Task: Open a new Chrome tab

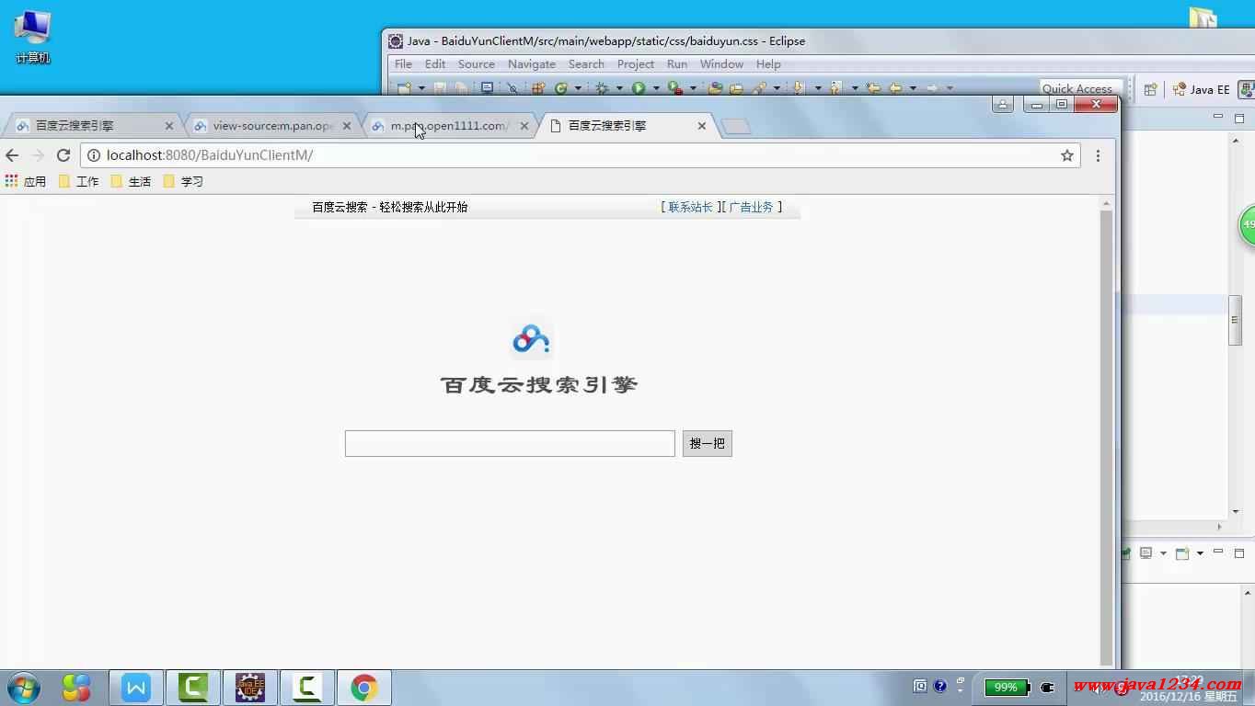Action: coord(736,127)
